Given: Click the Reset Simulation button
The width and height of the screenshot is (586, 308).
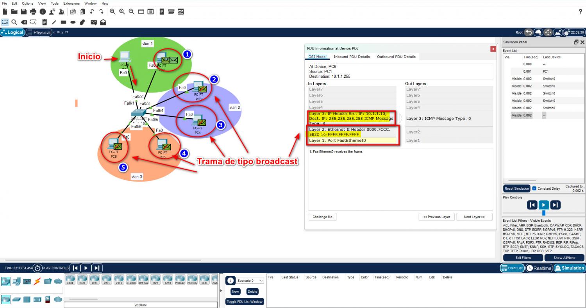Looking at the screenshot, I should pyautogui.click(x=516, y=189).
